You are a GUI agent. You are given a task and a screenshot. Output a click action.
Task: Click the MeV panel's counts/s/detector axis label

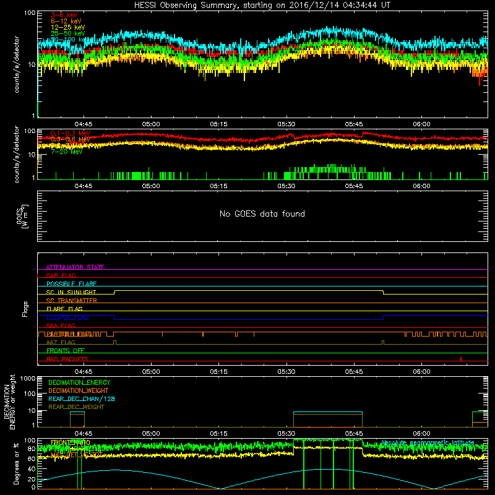[17, 154]
